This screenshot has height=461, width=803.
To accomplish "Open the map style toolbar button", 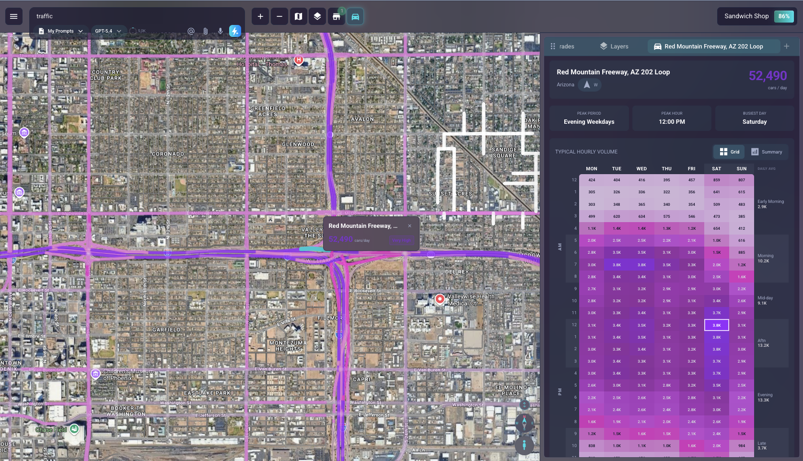I will [x=298, y=16].
